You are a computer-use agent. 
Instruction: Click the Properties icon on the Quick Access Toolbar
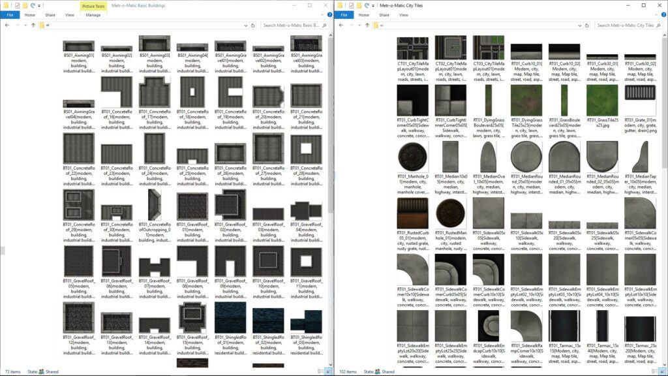tap(17, 5)
